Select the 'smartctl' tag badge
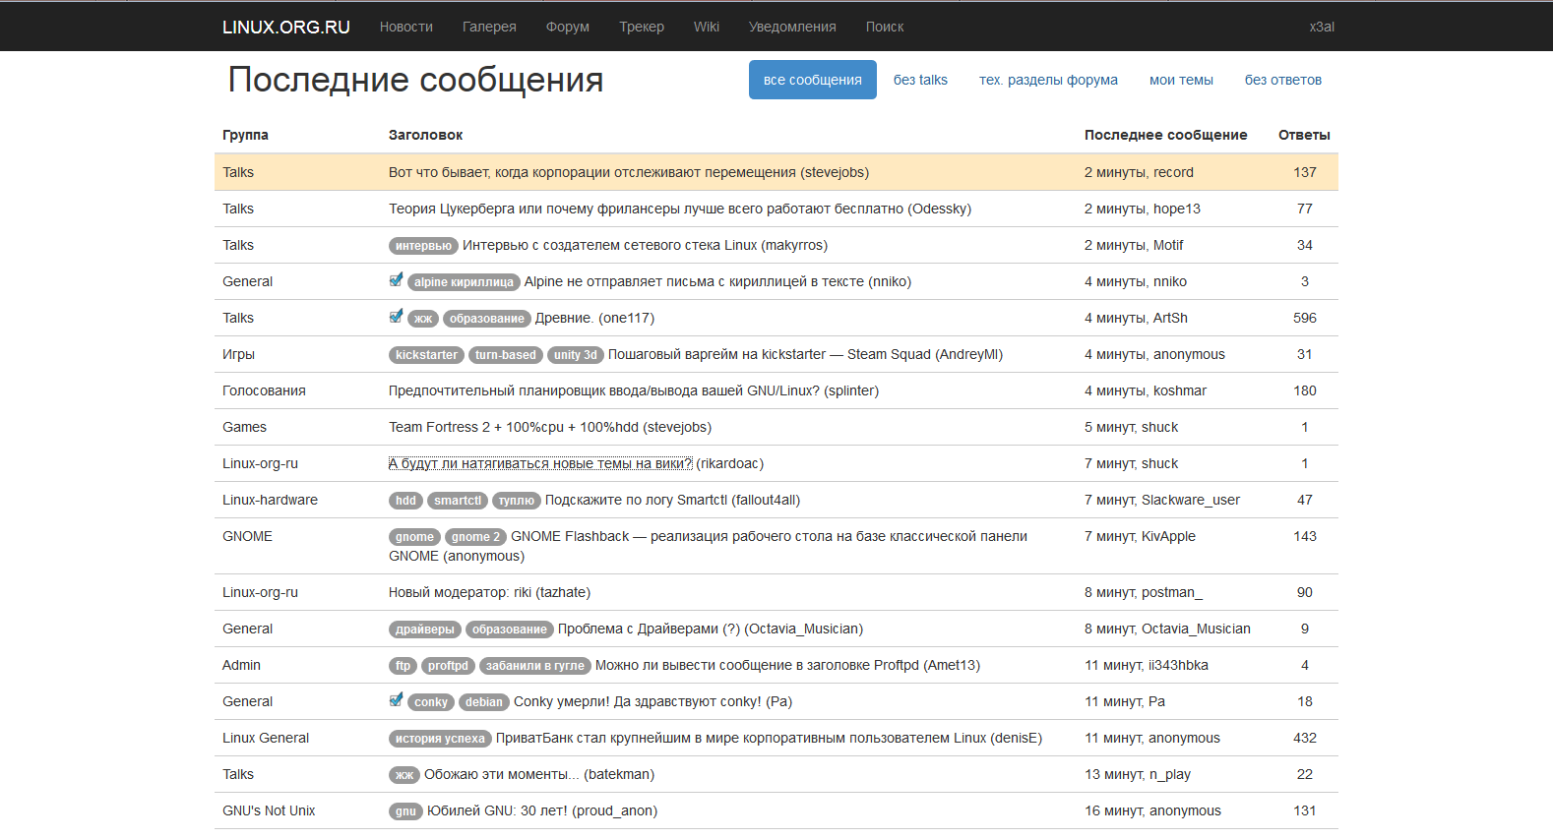The image size is (1553, 839). pyautogui.click(x=458, y=501)
